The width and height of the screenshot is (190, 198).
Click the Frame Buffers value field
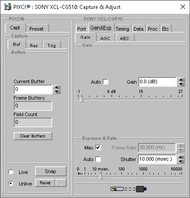click(x=33, y=106)
